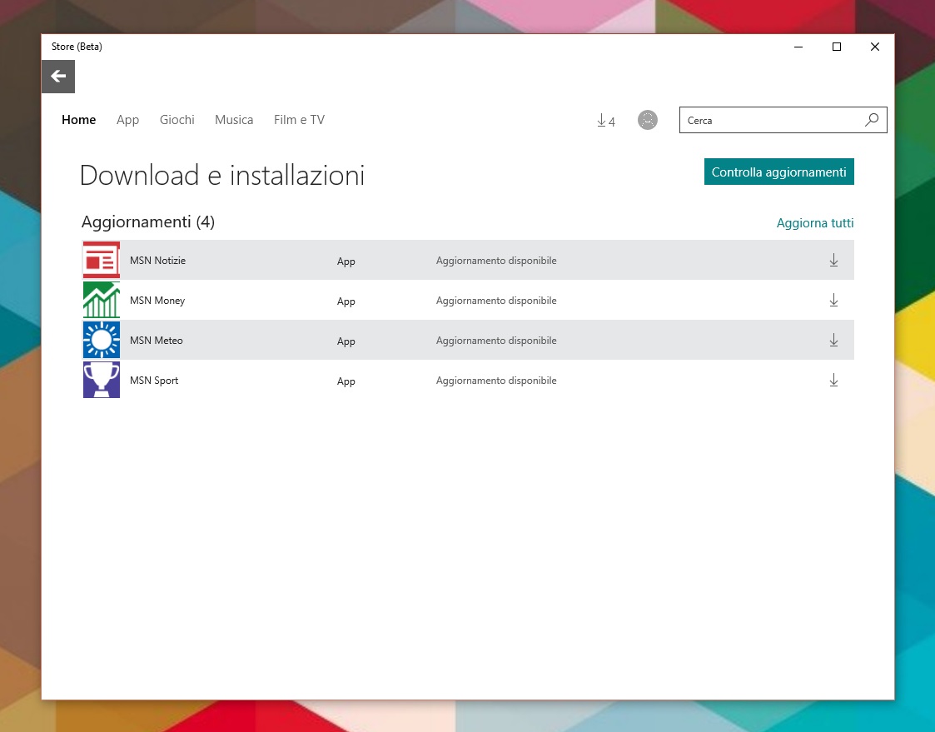Click MSN Sport's Aggiornamento disponibile status
The image size is (935, 732).
pos(496,381)
